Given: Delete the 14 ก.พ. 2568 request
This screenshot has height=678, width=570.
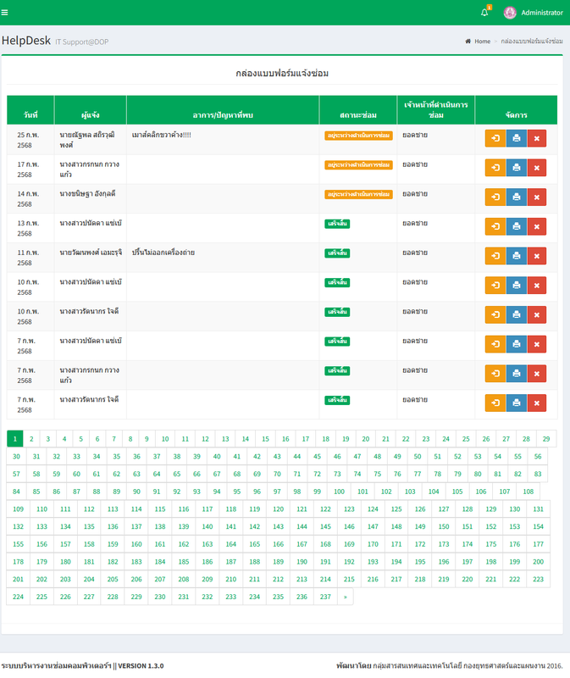Looking at the screenshot, I should [537, 197].
